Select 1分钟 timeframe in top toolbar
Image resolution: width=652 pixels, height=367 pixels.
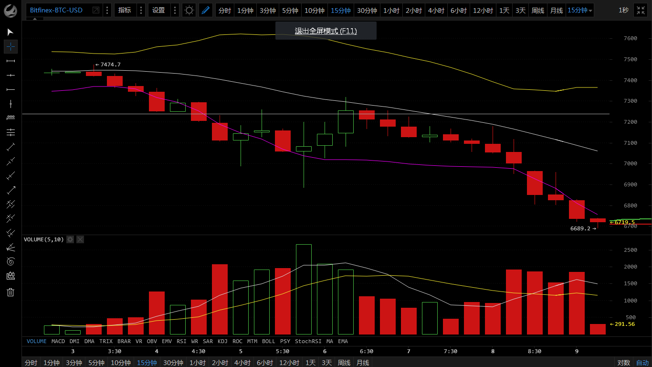click(x=245, y=10)
